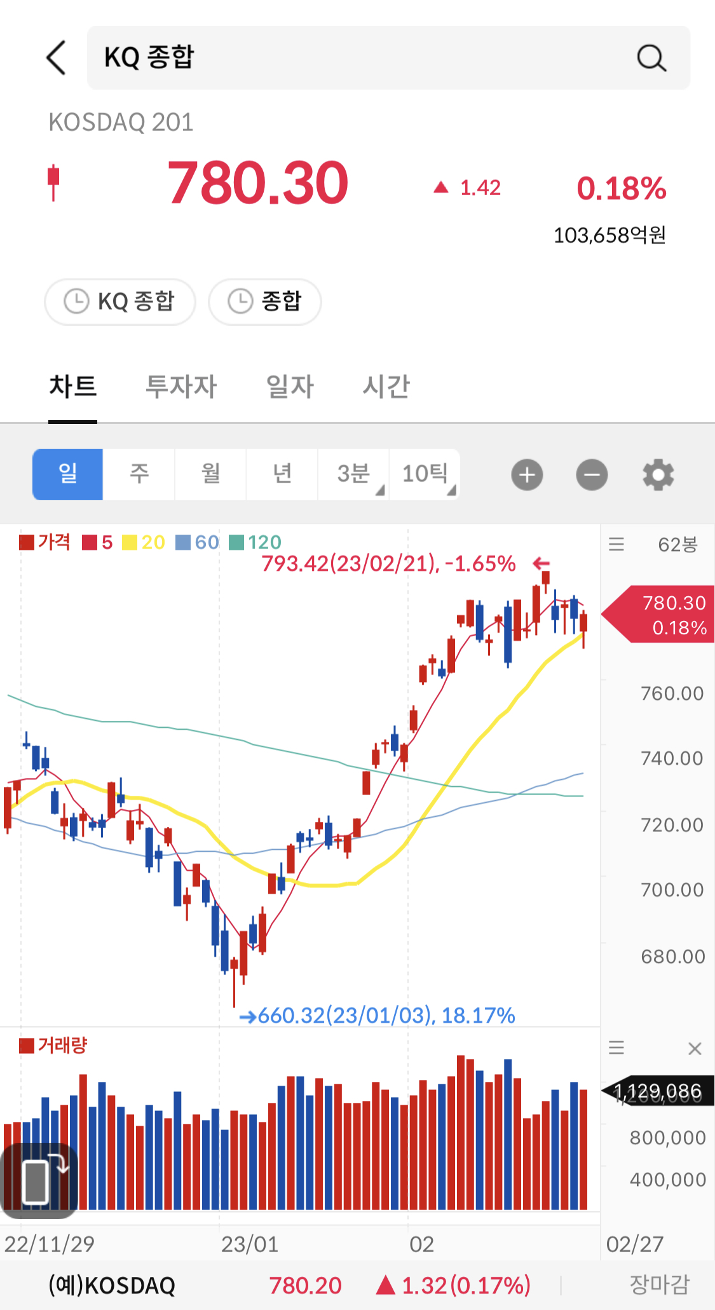Image resolution: width=715 pixels, height=1310 pixels.
Task: Open volume panel hamburger menu icon
Action: [x=616, y=1047]
